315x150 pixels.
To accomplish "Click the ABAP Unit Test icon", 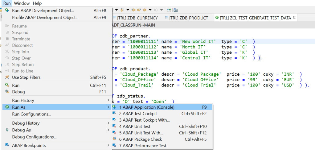I will (x=114, y=127).
